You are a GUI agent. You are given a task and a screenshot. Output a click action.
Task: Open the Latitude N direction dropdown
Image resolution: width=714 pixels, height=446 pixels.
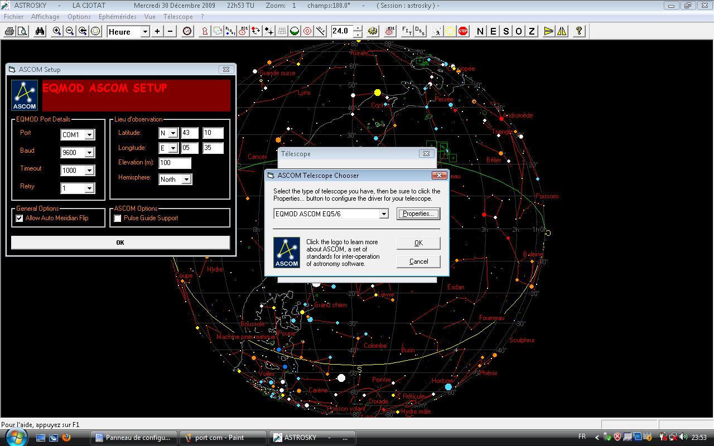pyautogui.click(x=173, y=133)
